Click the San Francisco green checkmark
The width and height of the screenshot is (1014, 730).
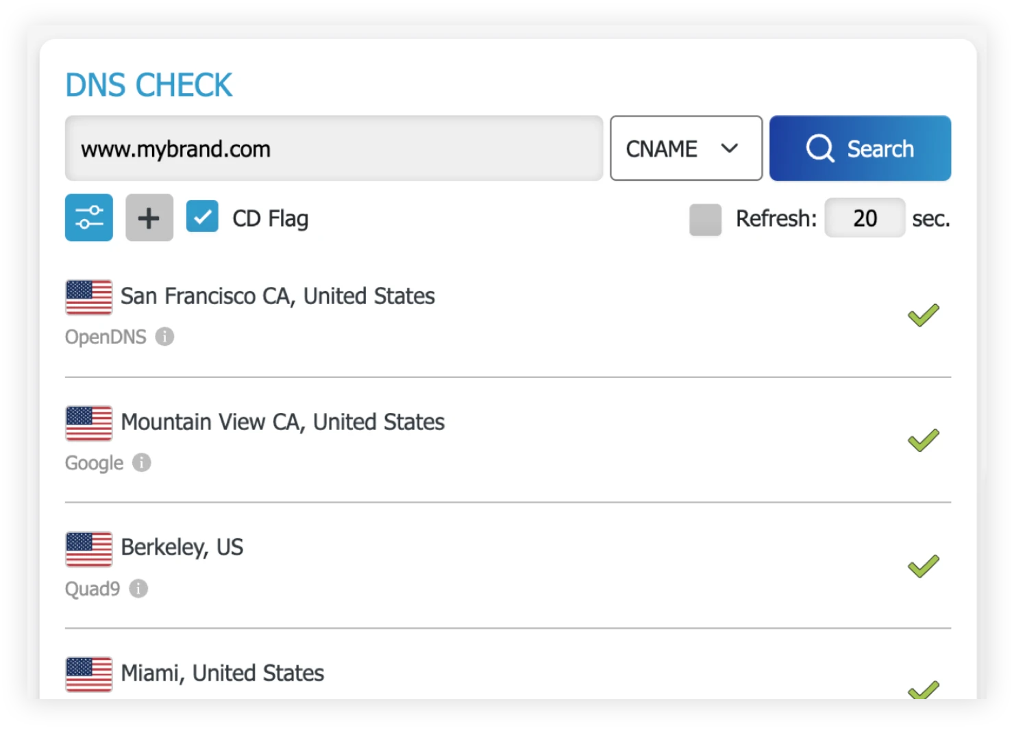point(923,315)
